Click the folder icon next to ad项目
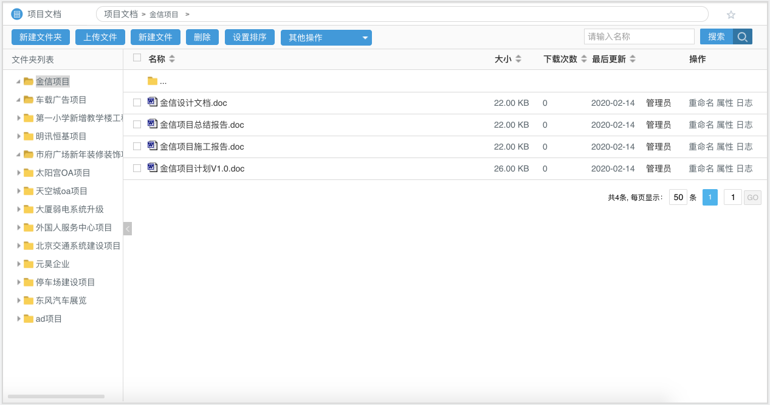The image size is (770, 405). [x=27, y=318]
